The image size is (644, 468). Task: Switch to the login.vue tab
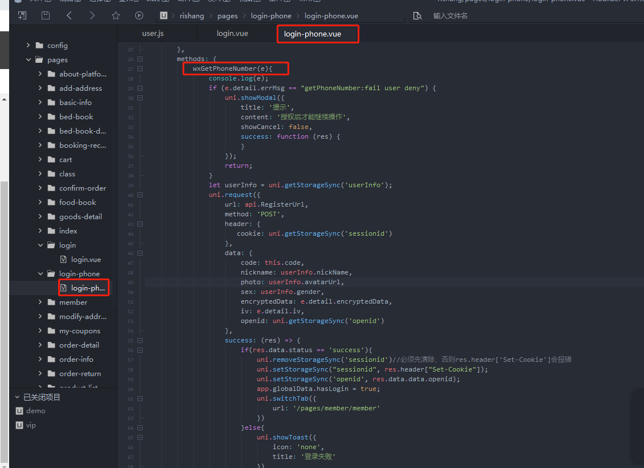click(233, 33)
